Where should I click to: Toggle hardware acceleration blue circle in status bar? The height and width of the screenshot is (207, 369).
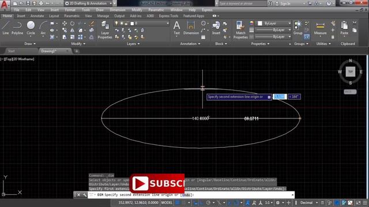[x=337, y=202]
